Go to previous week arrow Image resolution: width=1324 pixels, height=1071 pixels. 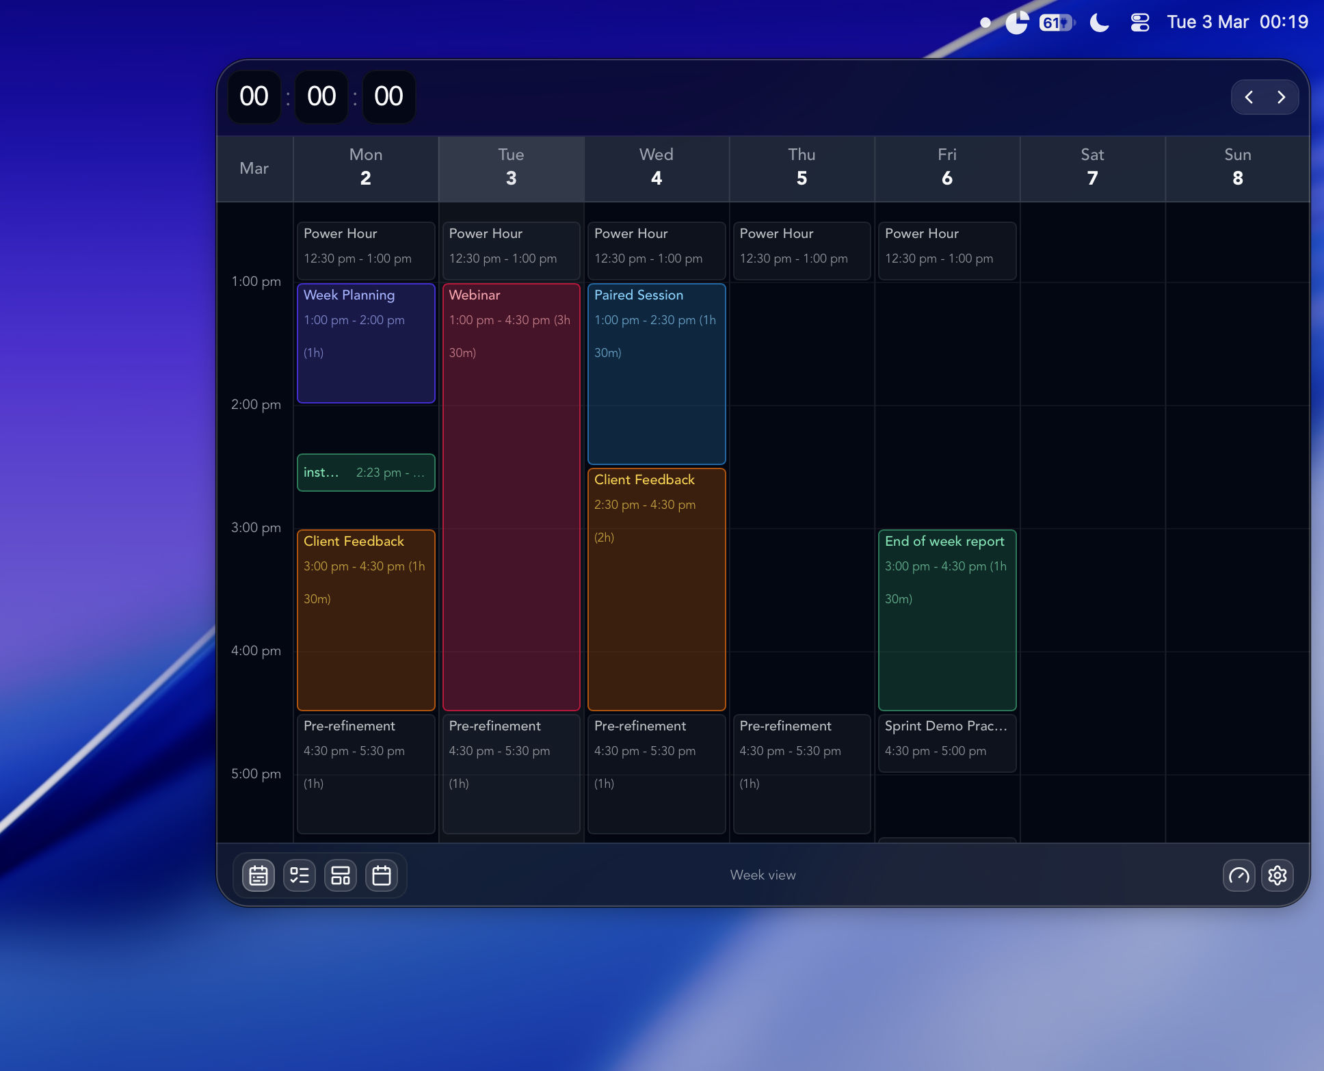tap(1249, 97)
